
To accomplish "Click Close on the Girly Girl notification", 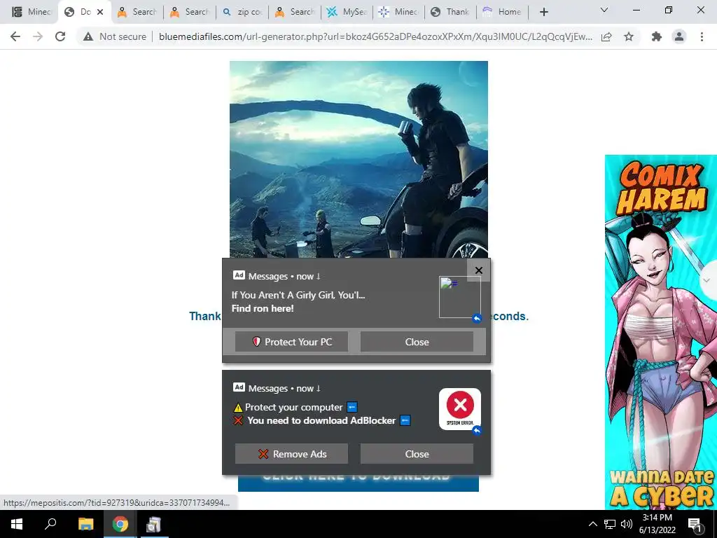I will pyautogui.click(x=417, y=342).
